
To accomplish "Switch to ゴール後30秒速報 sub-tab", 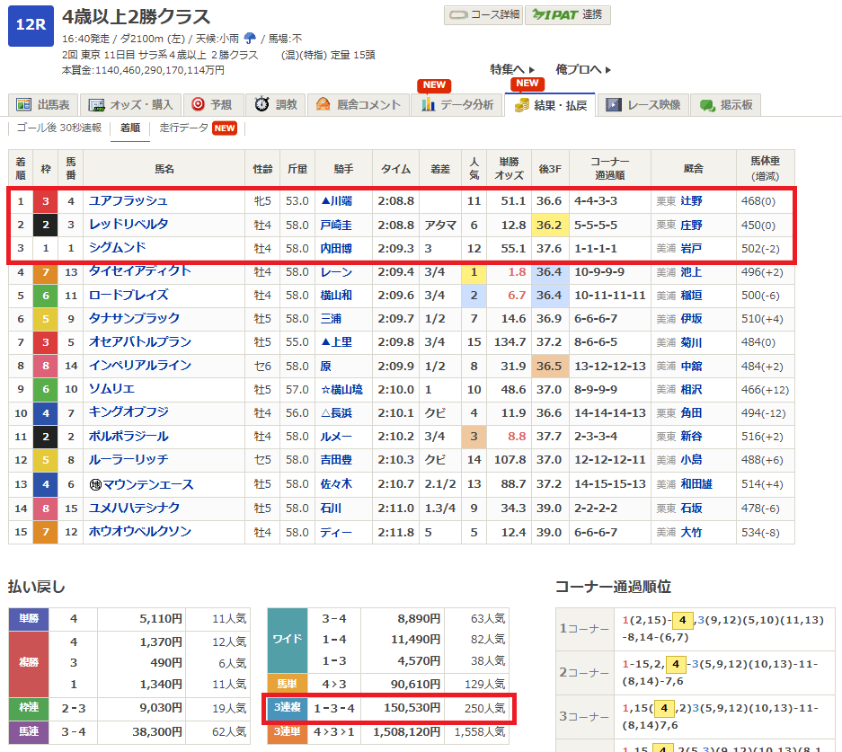I will (x=59, y=128).
